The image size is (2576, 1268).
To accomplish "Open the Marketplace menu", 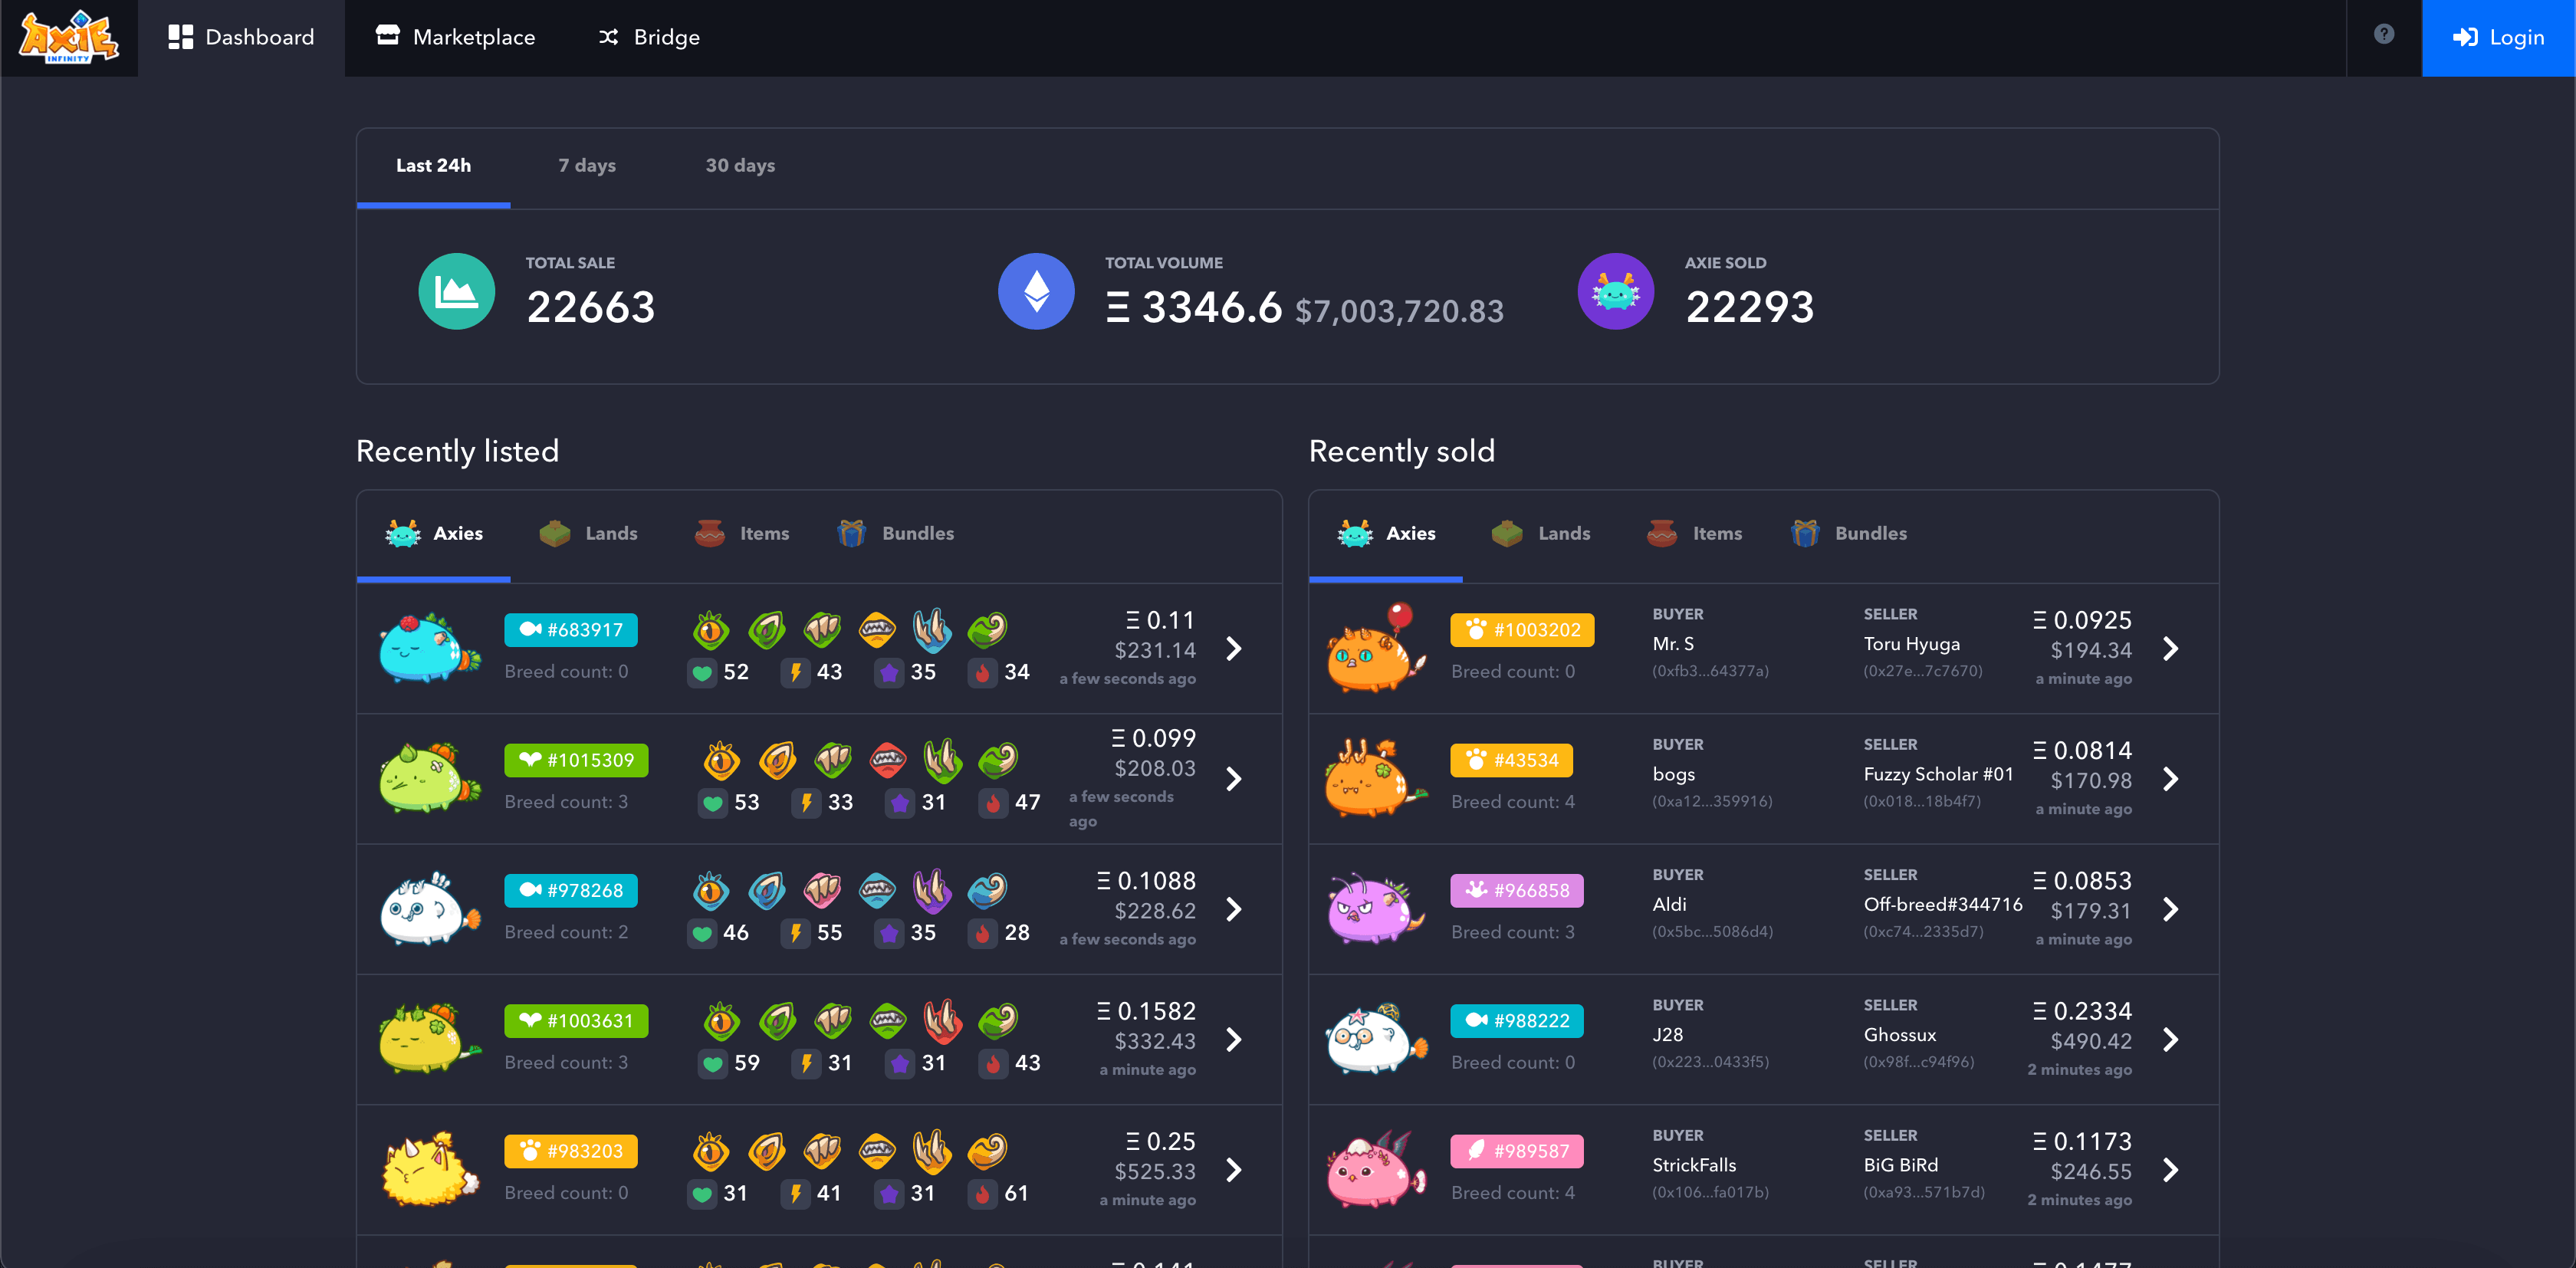I will click(456, 37).
